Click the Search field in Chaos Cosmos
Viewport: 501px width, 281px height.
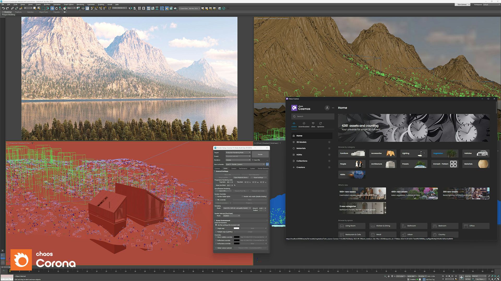coord(313,116)
